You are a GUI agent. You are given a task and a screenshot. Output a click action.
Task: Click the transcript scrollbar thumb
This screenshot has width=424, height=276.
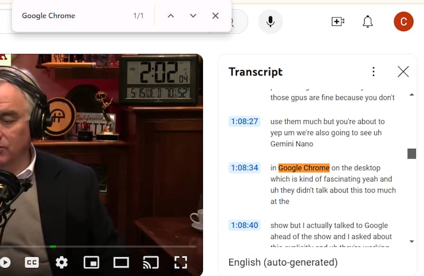(412, 154)
